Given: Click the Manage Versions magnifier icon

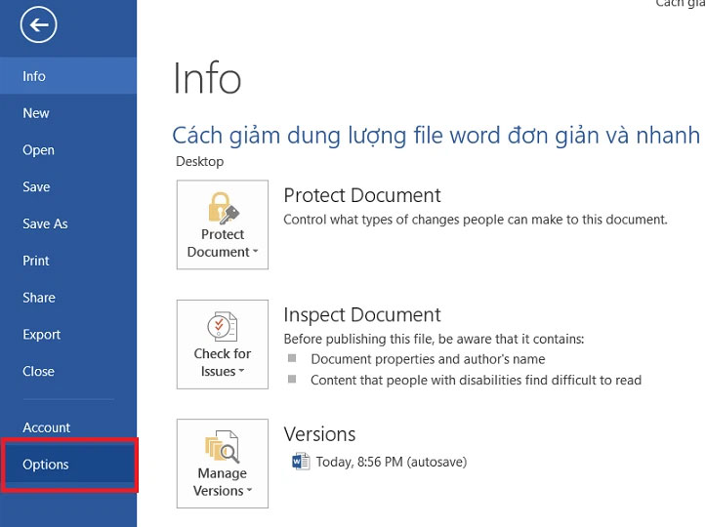Looking at the screenshot, I should [223, 446].
